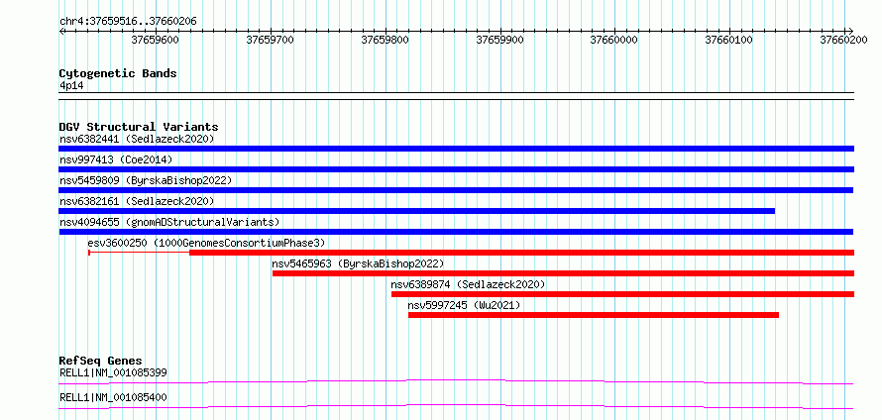This screenshot has height=420, width=882.
Task: Click the red bar for nsv6389874
Action: tap(623, 294)
